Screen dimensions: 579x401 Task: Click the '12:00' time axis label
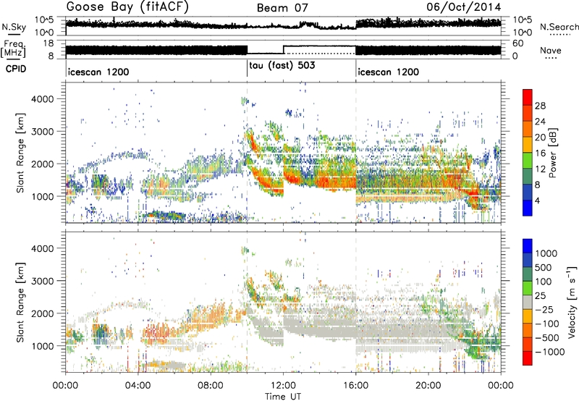tap(283, 386)
